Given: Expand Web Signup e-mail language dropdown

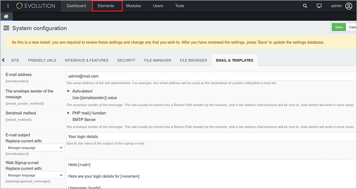Looking at the screenshot, I should pyautogui.click(x=35, y=174).
